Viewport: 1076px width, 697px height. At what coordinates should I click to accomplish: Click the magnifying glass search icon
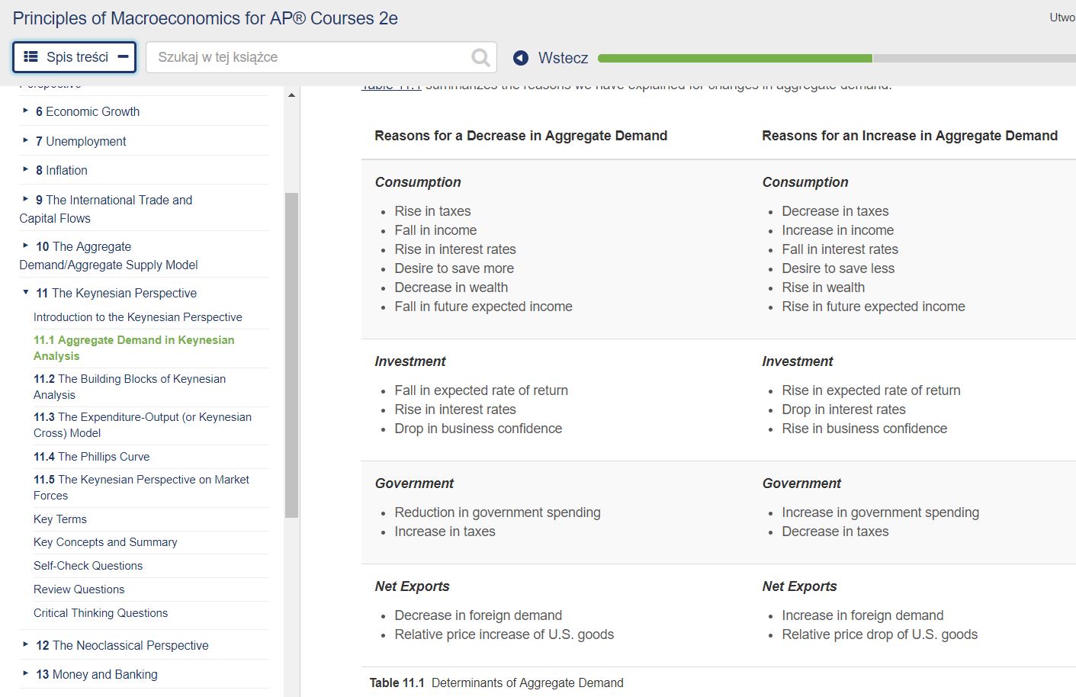pos(480,56)
